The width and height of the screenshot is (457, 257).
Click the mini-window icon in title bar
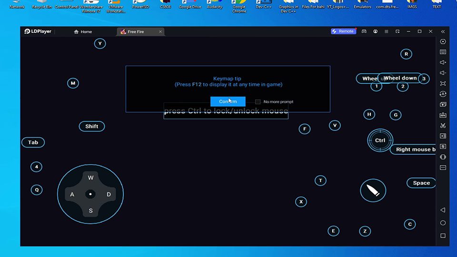point(397,31)
